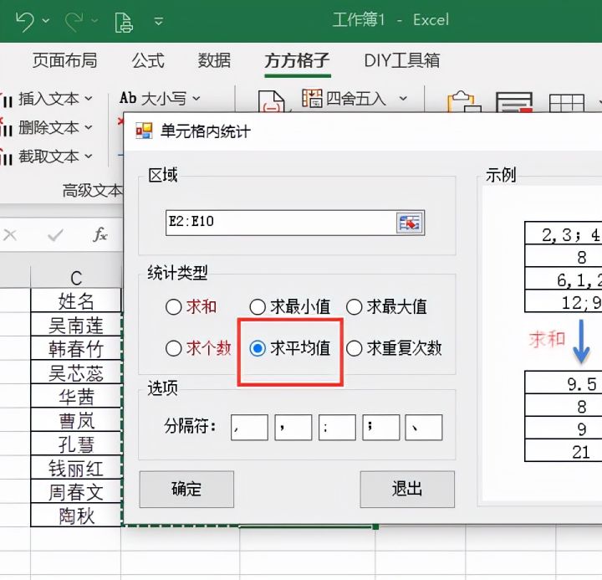This screenshot has height=580, width=602.
Task: Open Customize Quick Access Toolbar dropdown
Action: [159, 21]
